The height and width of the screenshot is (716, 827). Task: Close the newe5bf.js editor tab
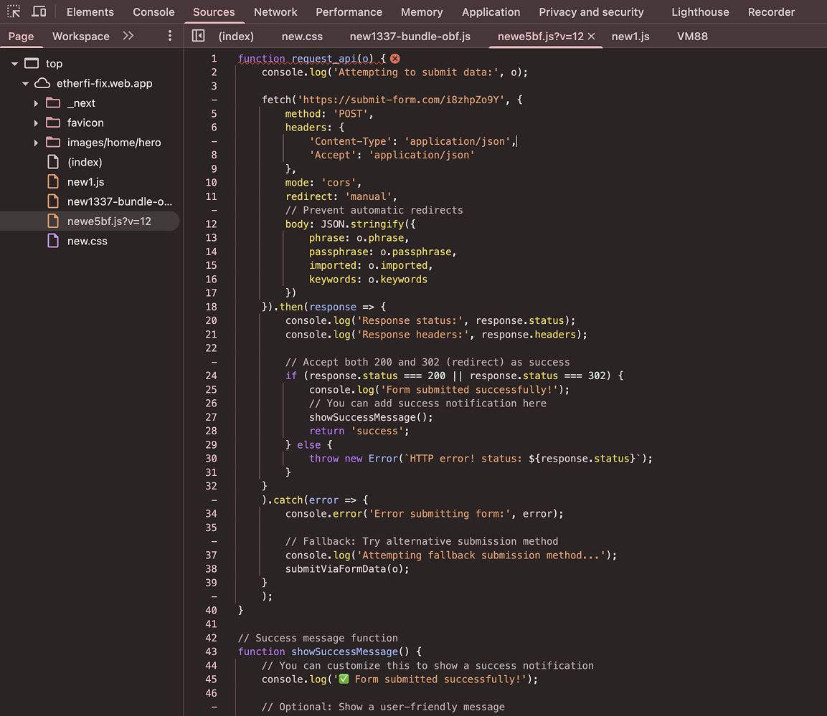592,36
